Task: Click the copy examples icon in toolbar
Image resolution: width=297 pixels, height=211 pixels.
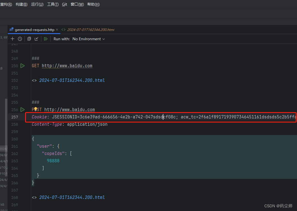Action: tap(29, 39)
